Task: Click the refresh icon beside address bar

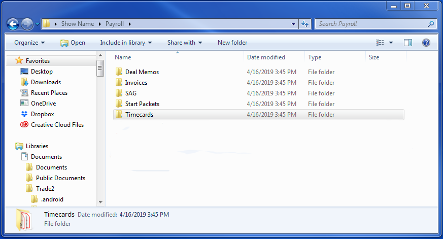Action: (x=305, y=24)
